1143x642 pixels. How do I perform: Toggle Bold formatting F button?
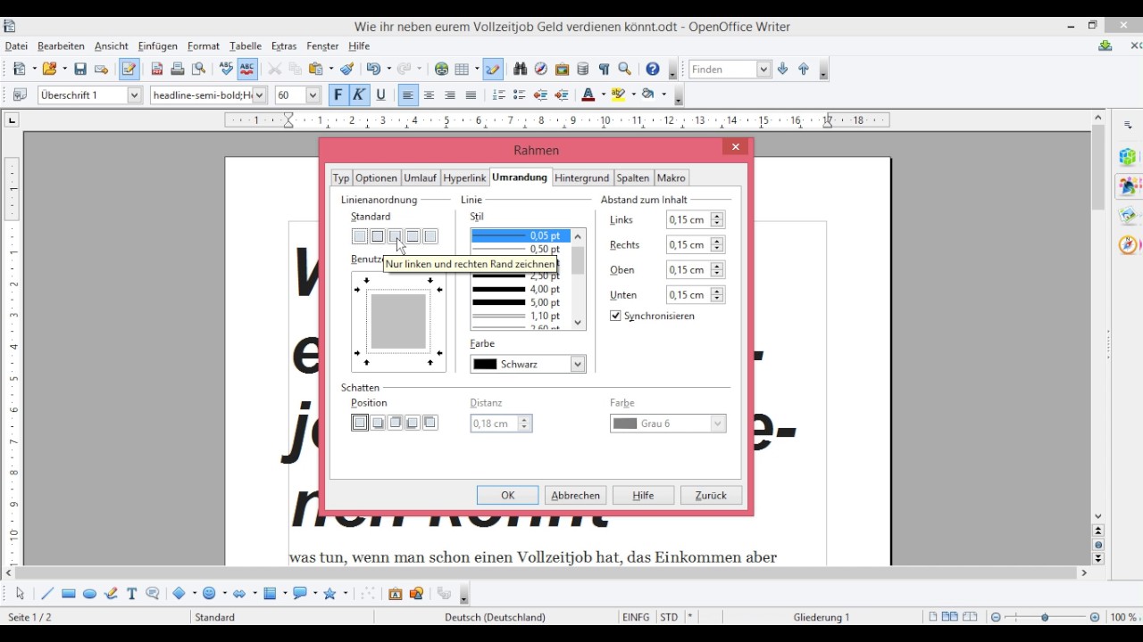(x=338, y=95)
